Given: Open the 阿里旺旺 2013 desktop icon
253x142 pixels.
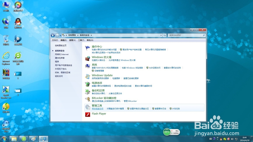Looking at the screenshot, I should [x=6, y=126].
